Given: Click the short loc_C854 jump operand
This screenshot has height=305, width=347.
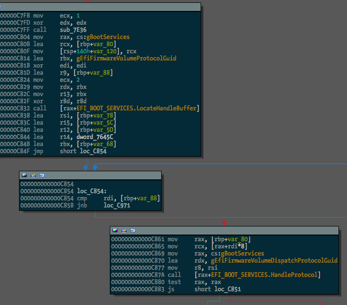Looking at the screenshot, I should [x=83, y=151].
